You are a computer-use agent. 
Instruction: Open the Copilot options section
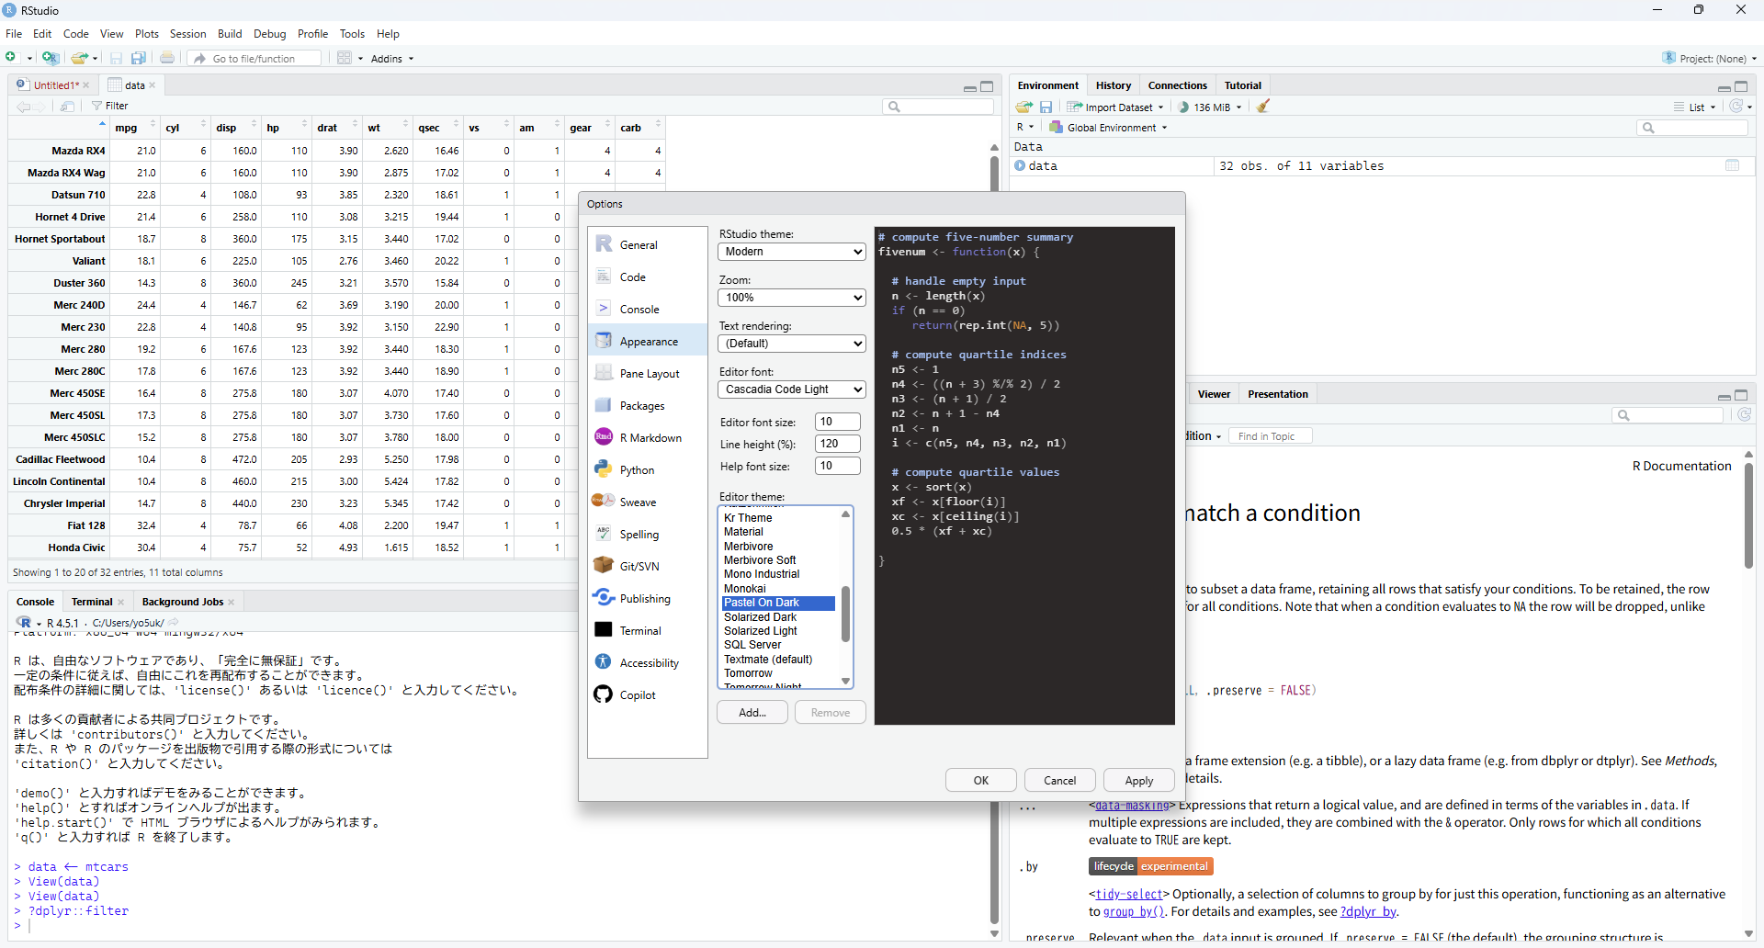(x=637, y=695)
